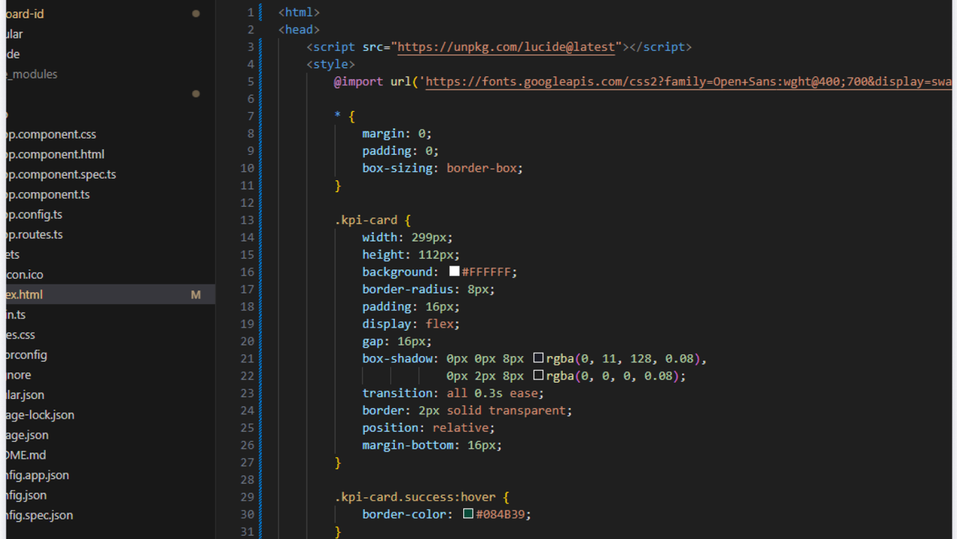Screen dimensions: 957x539
Task: Click line number 28 in the gutter
Action: tap(247, 480)
